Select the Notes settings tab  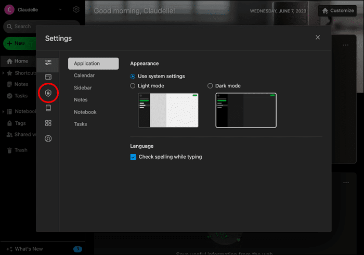[x=81, y=99]
